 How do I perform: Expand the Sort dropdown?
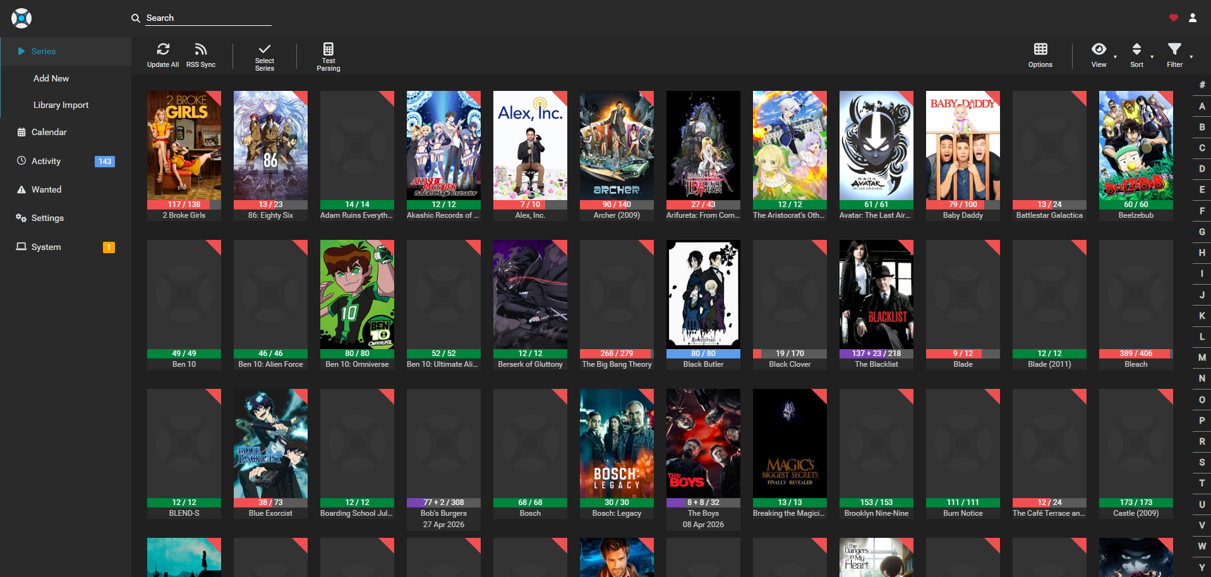click(x=1136, y=50)
